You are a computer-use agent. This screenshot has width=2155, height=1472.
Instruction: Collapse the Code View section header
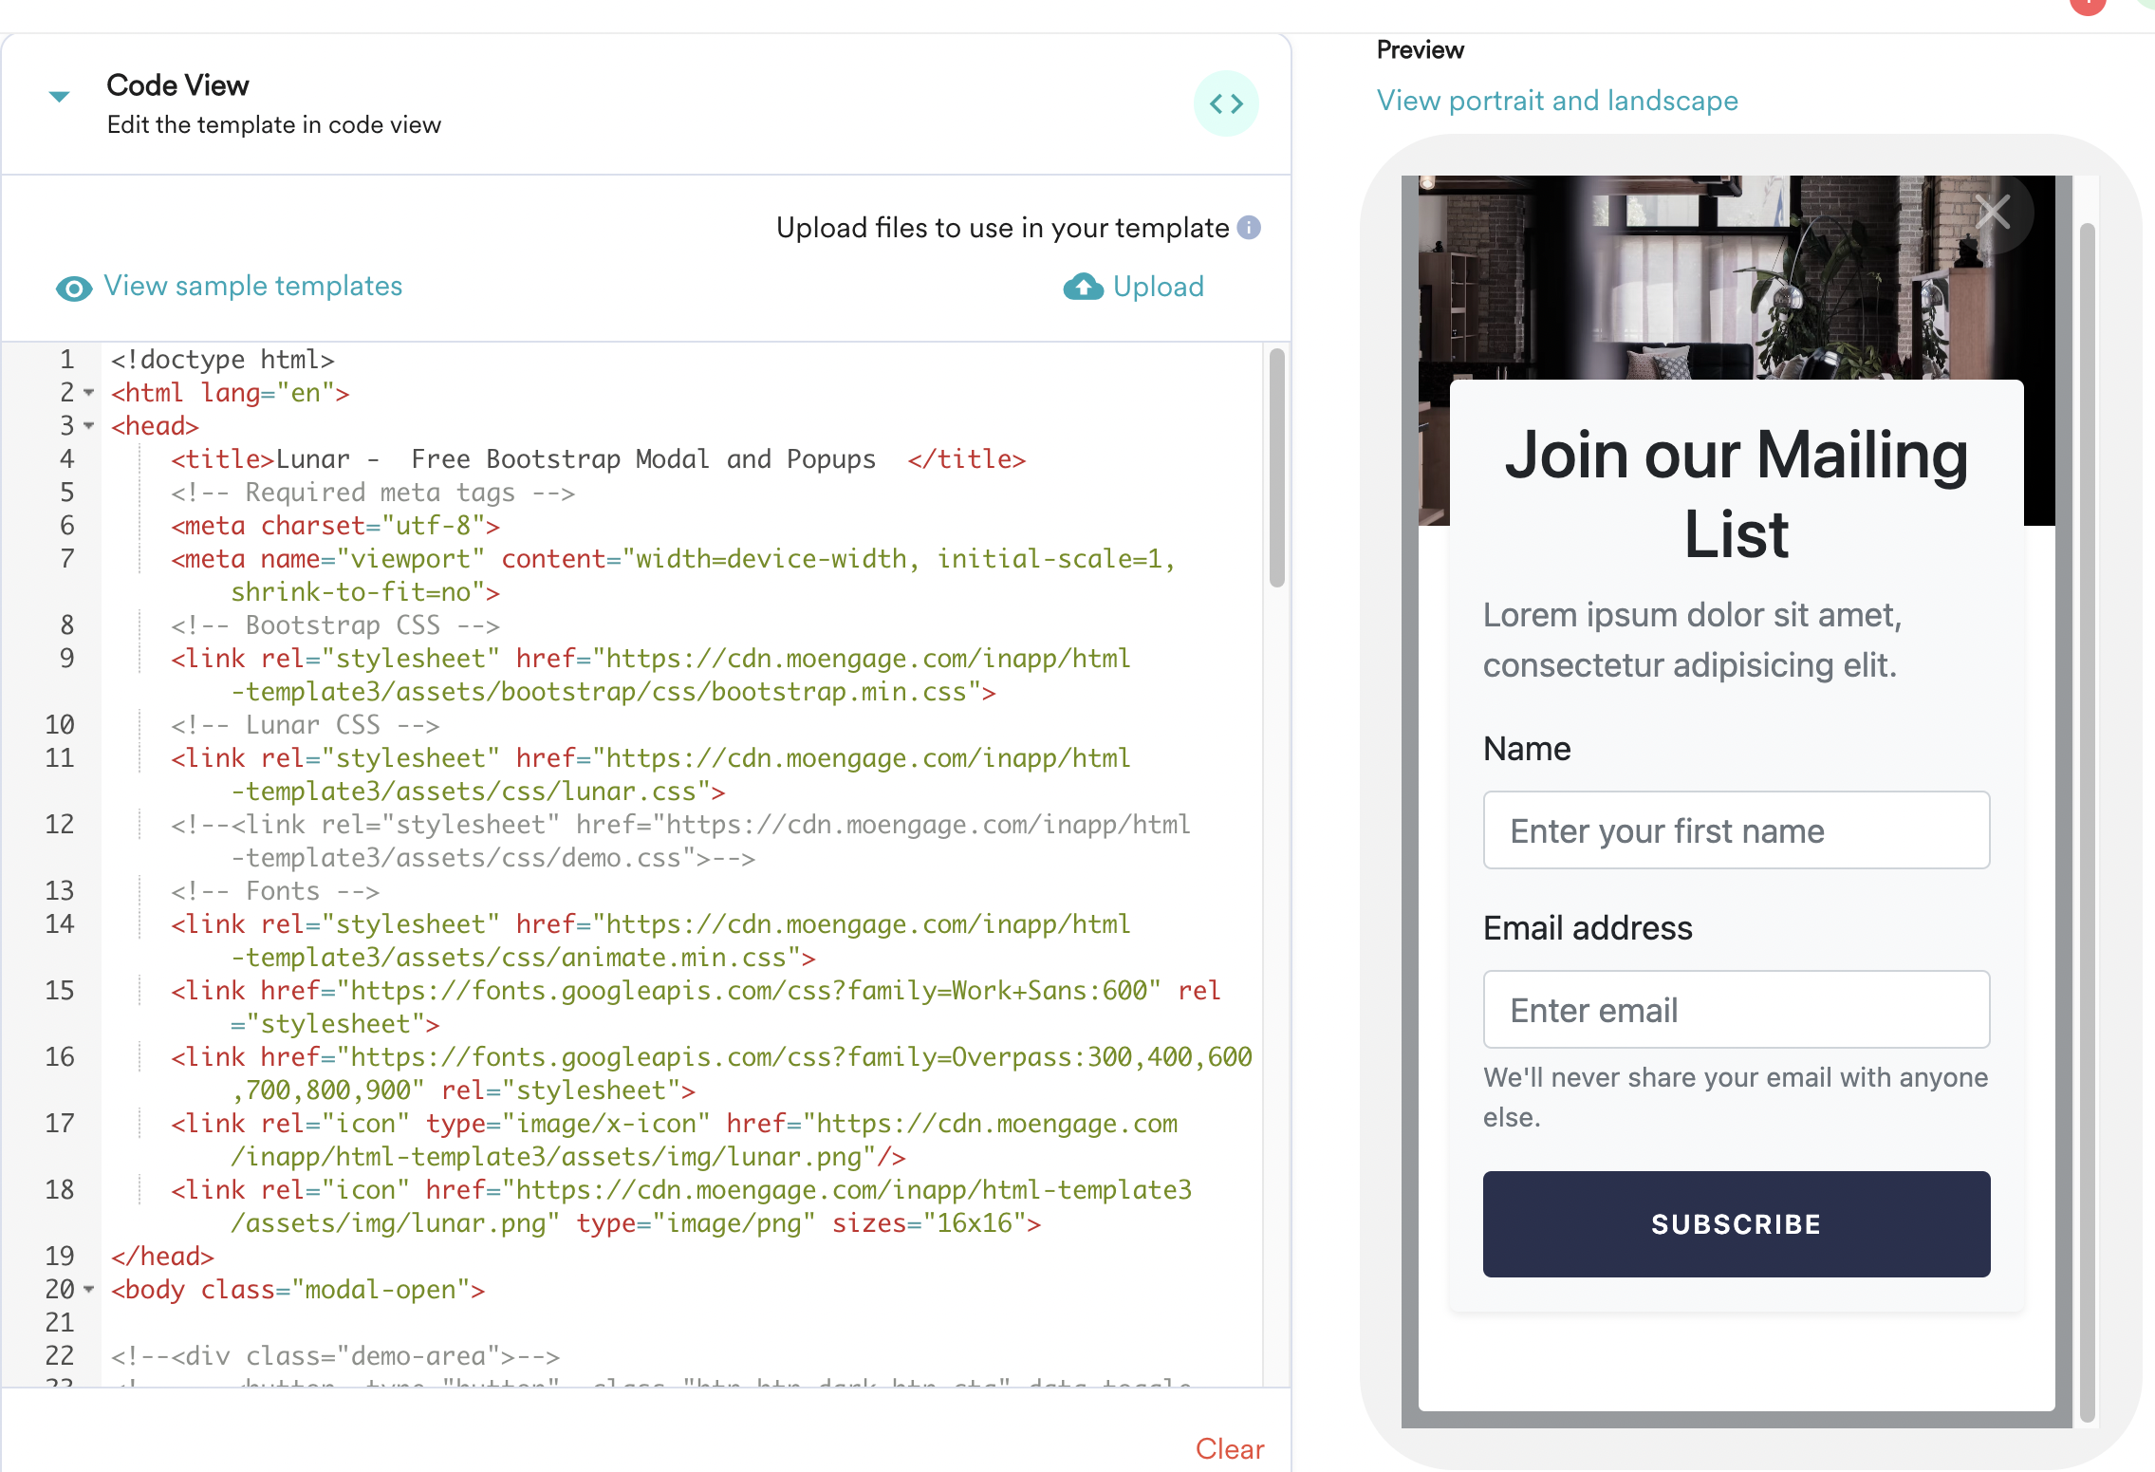click(x=59, y=96)
